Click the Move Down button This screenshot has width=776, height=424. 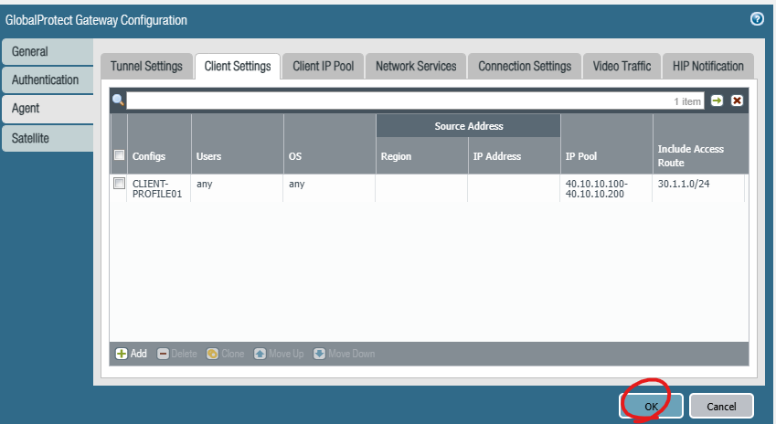click(x=344, y=354)
